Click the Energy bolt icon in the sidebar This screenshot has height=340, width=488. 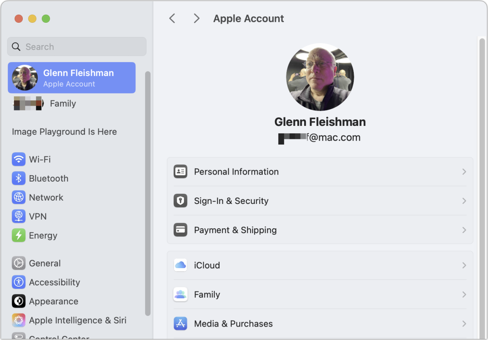tap(19, 236)
